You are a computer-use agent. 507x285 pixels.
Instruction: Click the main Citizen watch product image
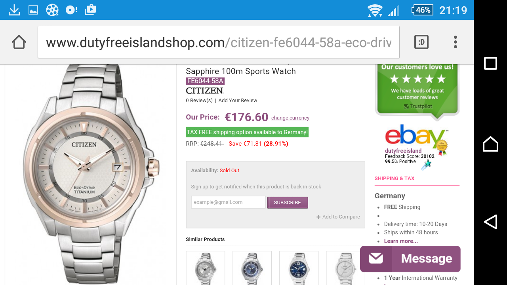pyautogui.click(x=90, y=174)
